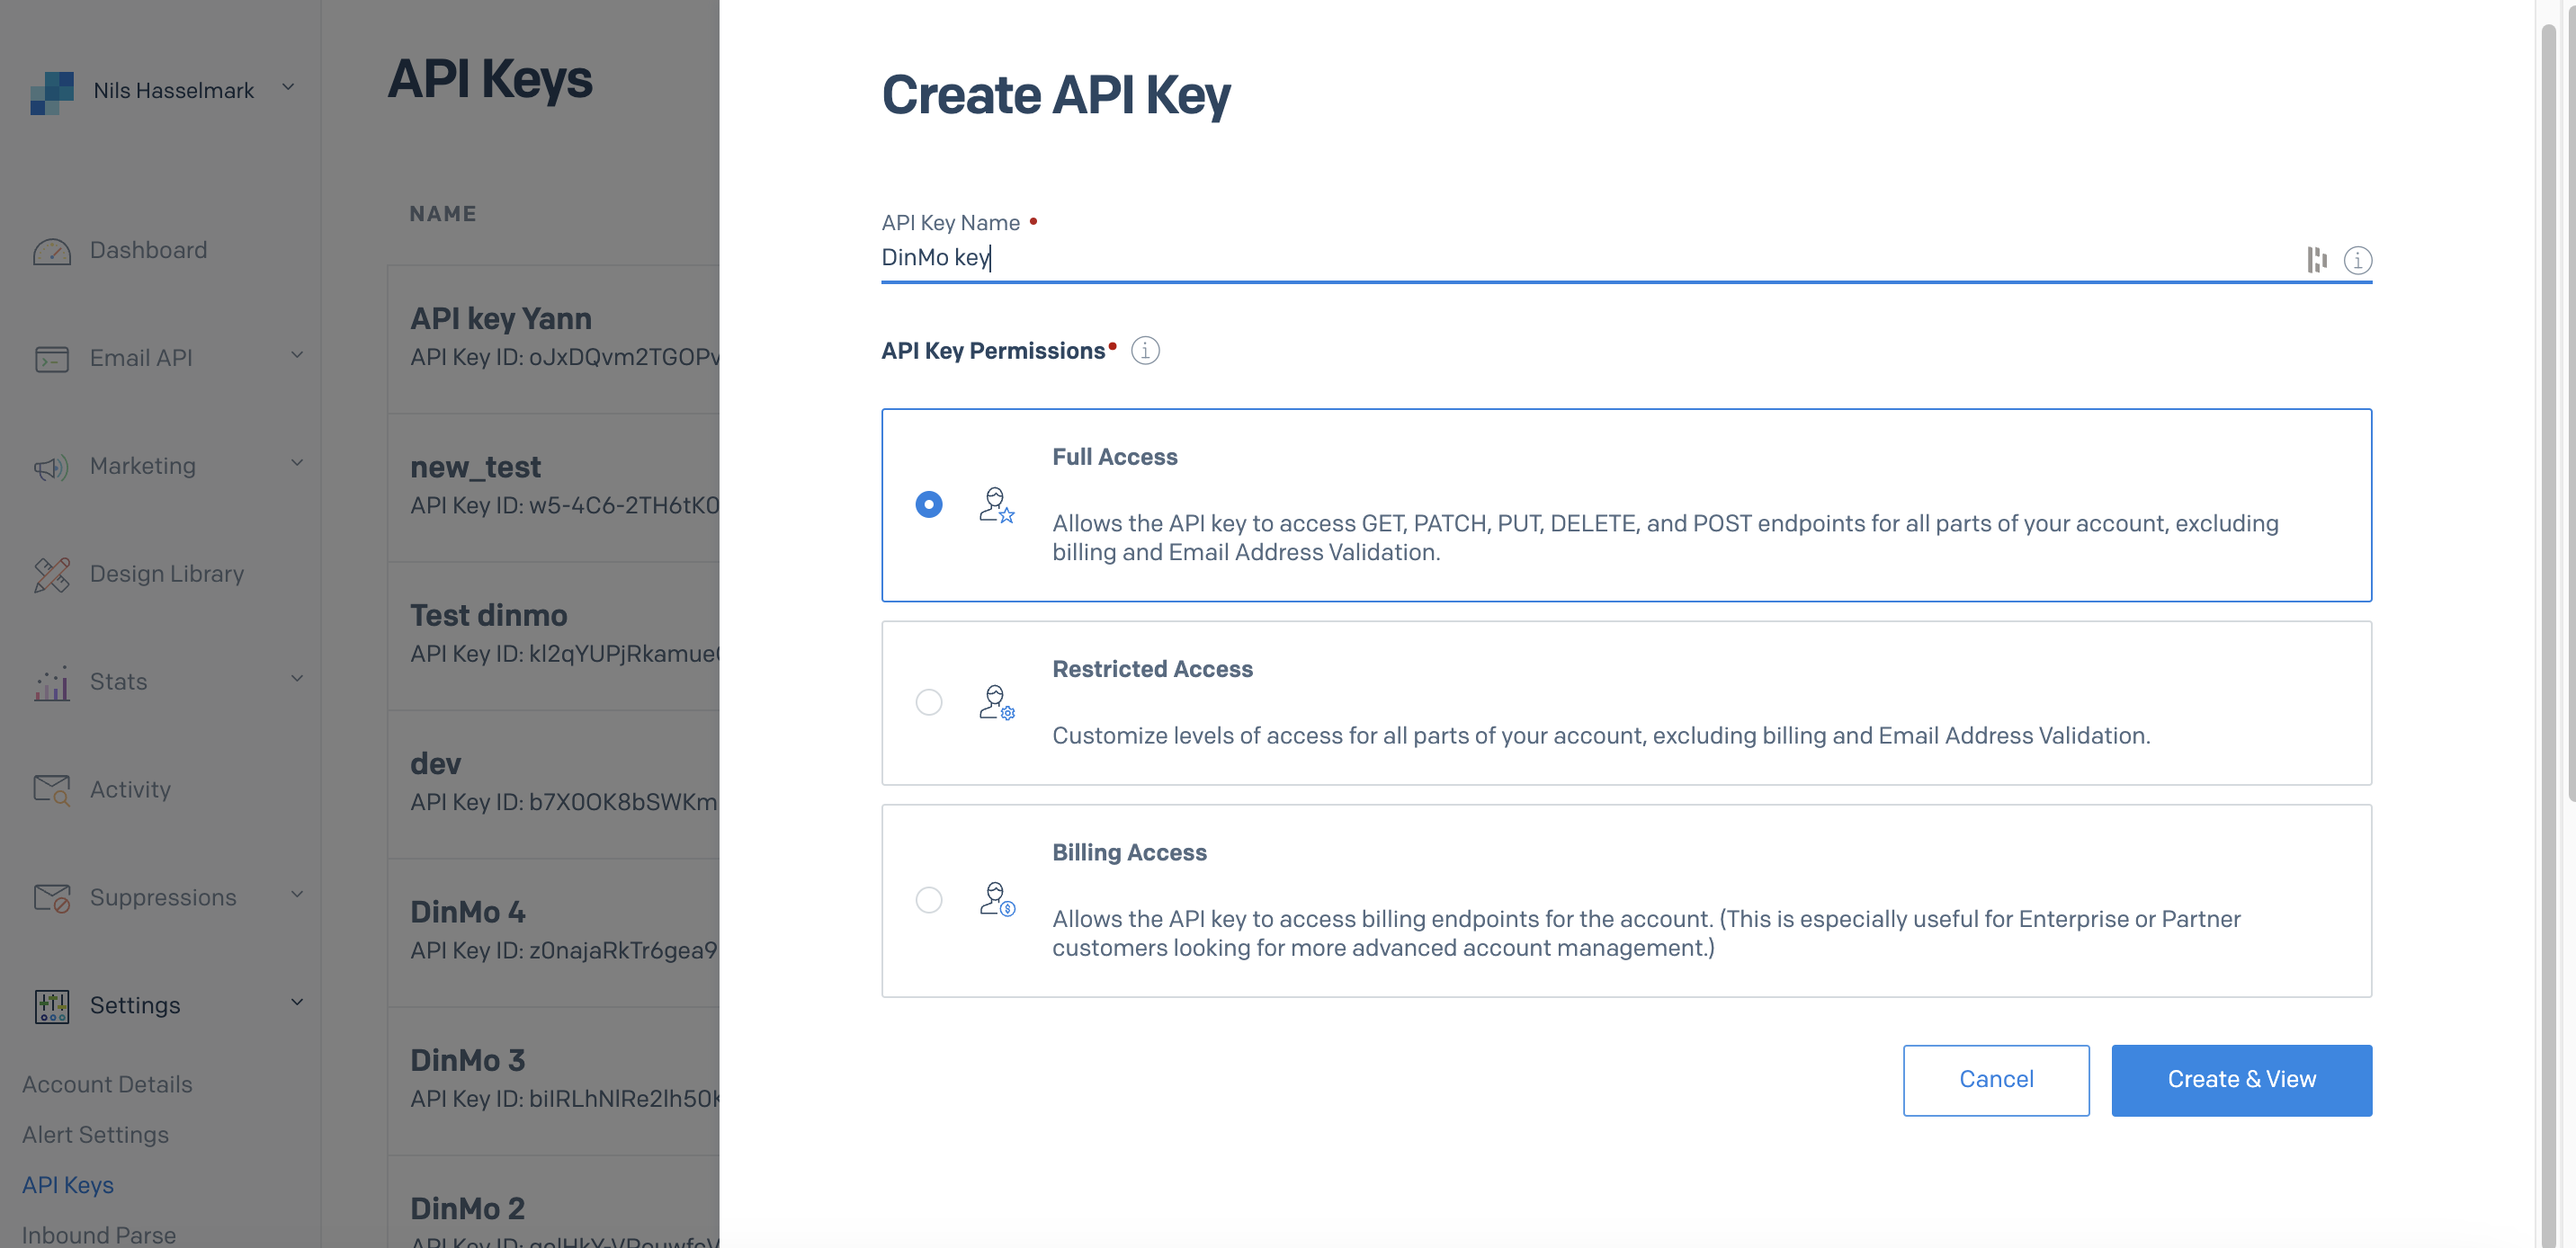
Task: Click info icon in API Key Name field
Action: tap(2357, 260)
